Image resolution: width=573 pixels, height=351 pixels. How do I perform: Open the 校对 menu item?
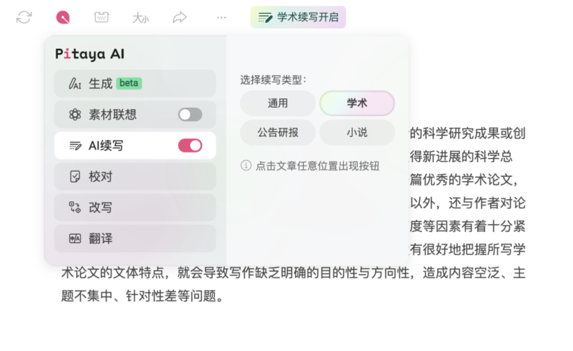[x=135, y=177]
